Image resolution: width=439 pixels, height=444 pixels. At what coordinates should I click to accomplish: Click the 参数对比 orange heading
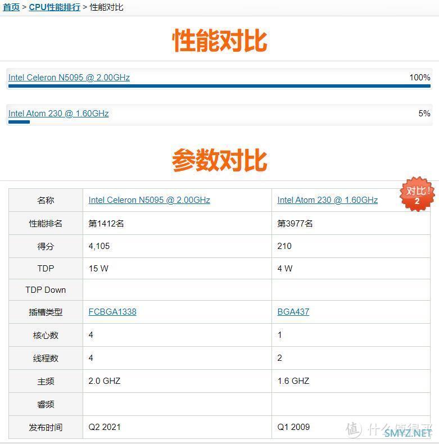click(x=219, y=160)
